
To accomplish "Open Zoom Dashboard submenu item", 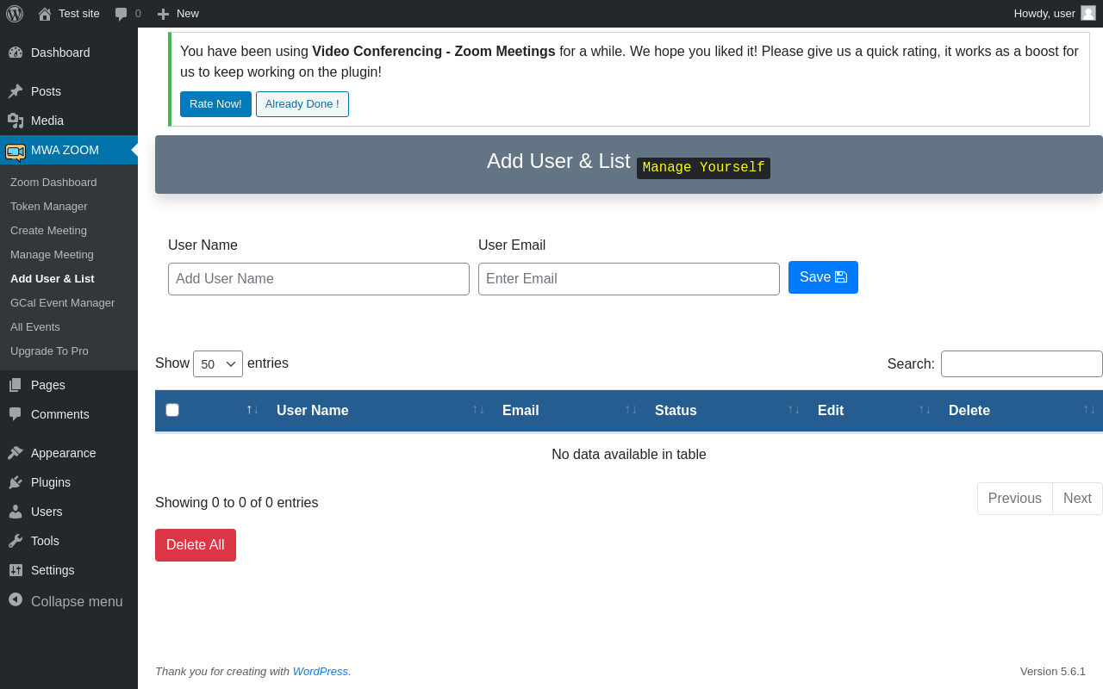I will [x=53, y=183].
